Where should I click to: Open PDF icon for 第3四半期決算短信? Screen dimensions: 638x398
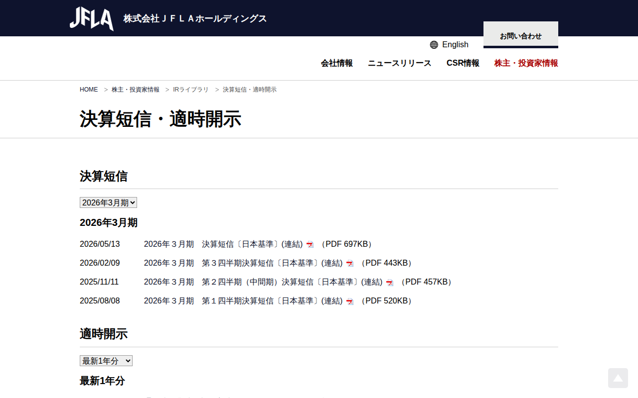coord(350,263)
